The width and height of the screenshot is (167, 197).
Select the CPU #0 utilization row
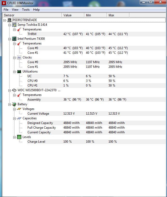tap(96, 81)
